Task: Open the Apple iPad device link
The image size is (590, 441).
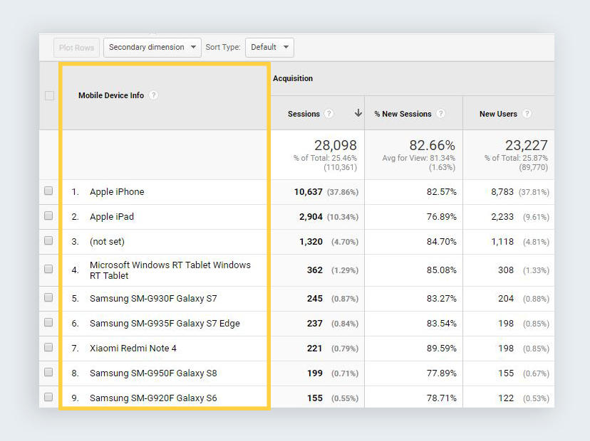Action: (x=112, y=217)
